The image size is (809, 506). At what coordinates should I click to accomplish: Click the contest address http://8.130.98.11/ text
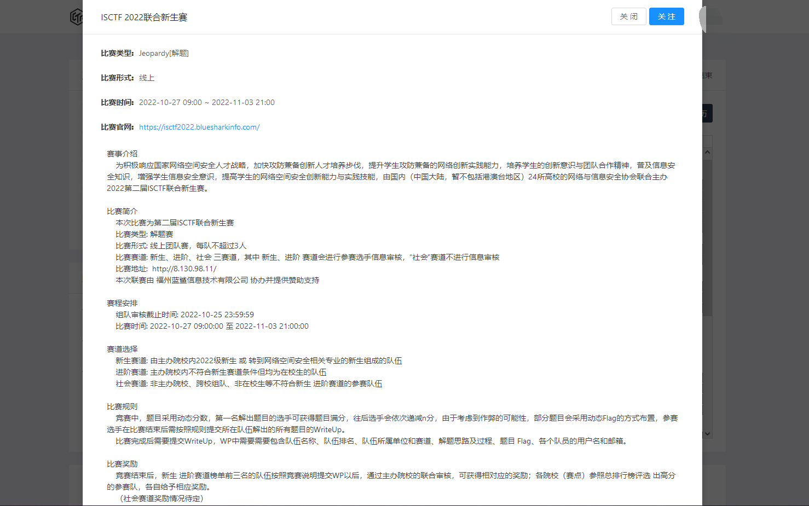(184, 269)
